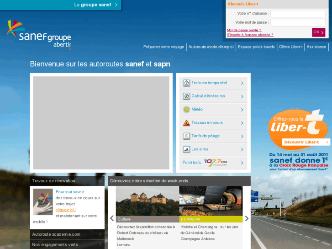This screenshot has height=249, width=332.
Task: Click the arrow beside Tarifs de péage
Action: click(242, 136)
